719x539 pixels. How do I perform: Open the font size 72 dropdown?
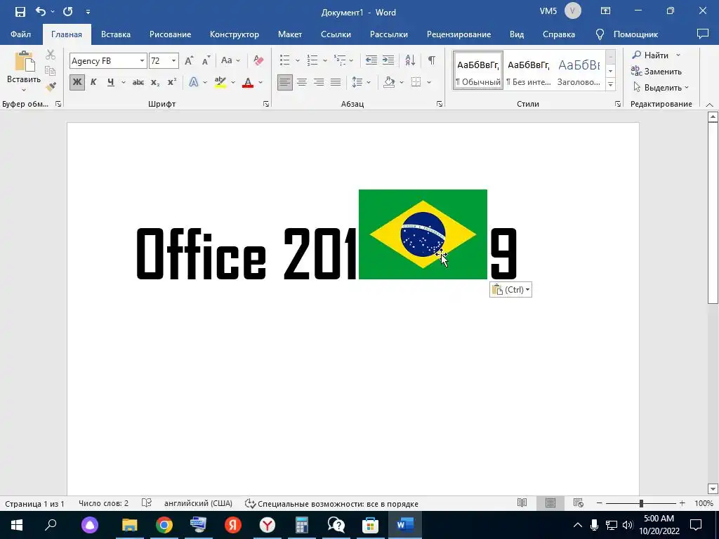pos(174,61)
